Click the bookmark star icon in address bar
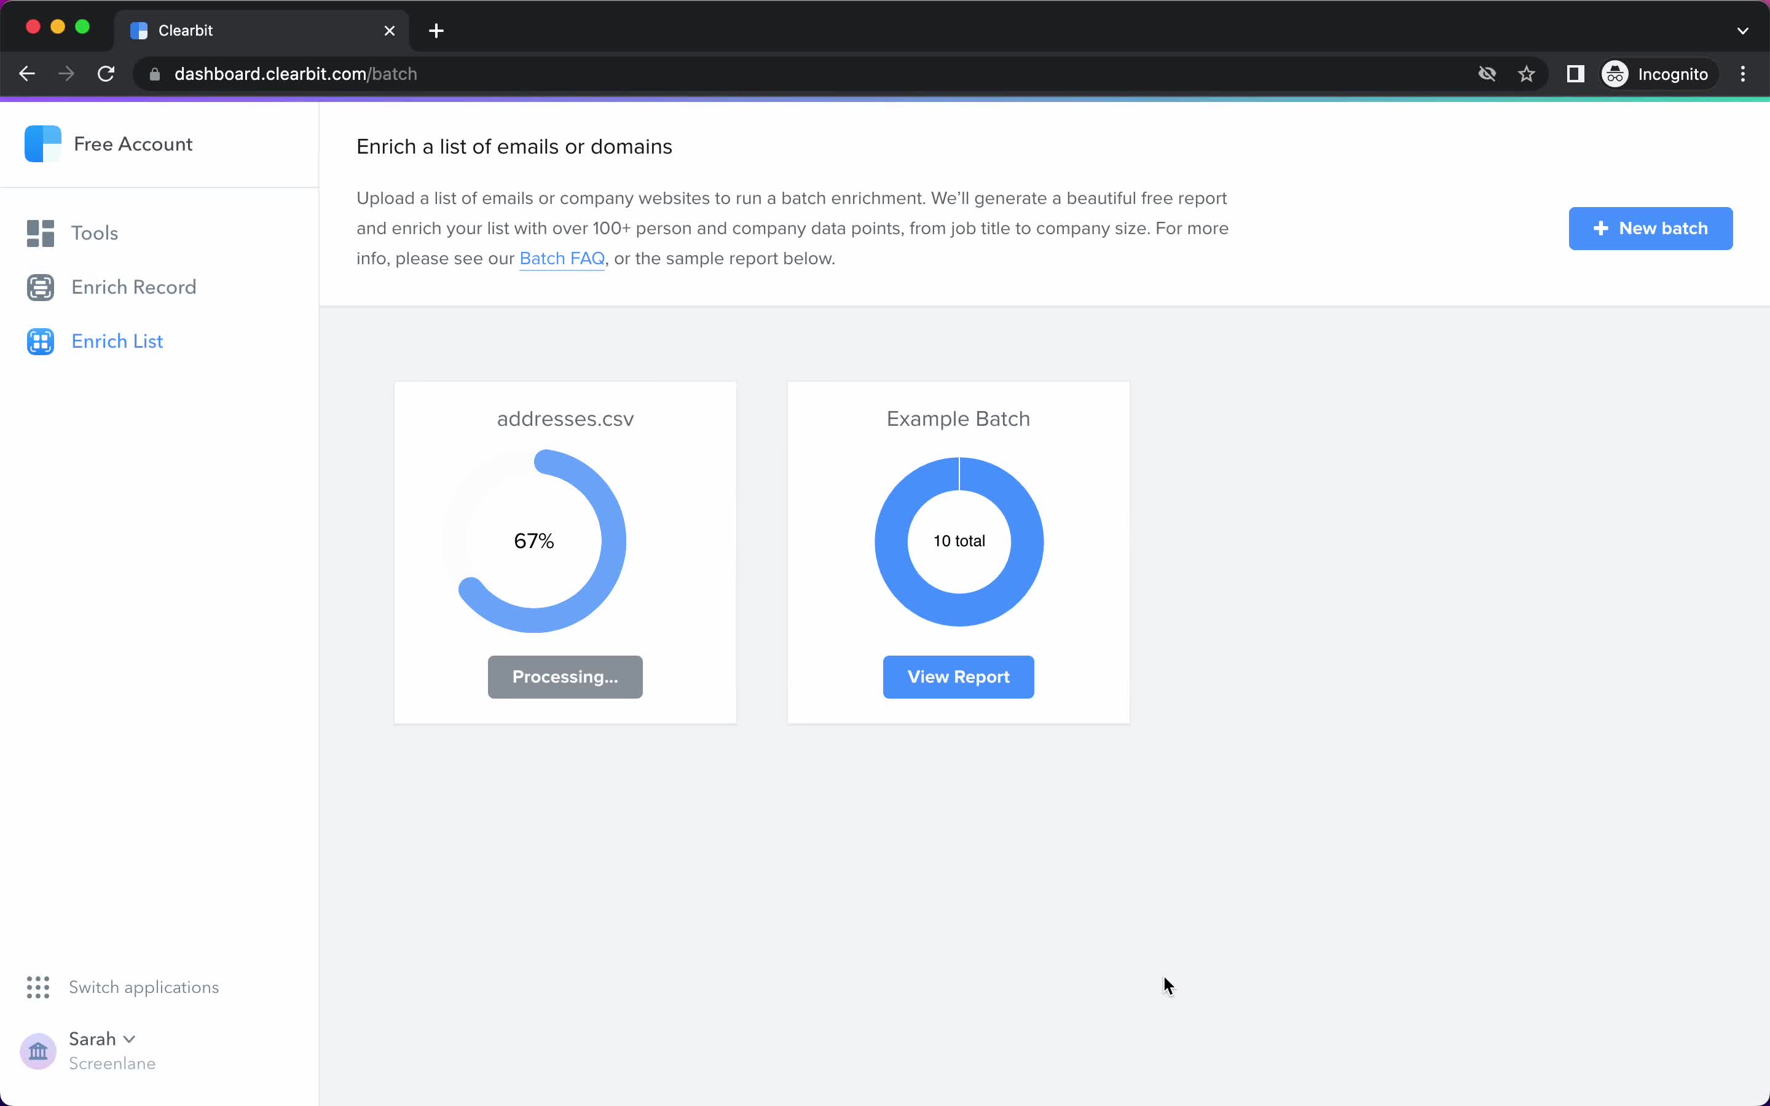This screenshot has width=1770, height=1106. [1527, 74]
